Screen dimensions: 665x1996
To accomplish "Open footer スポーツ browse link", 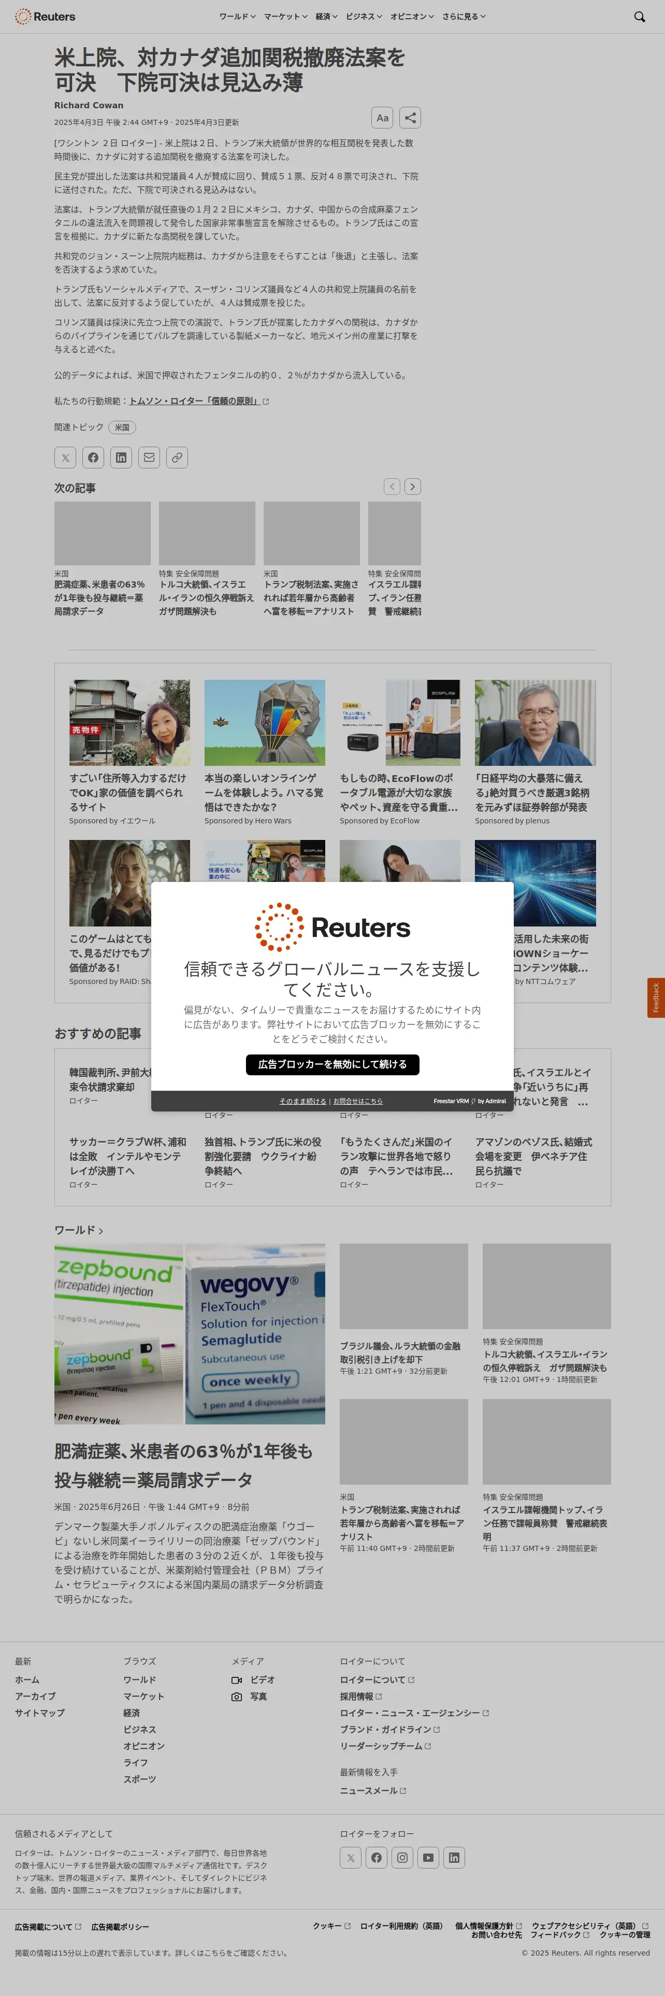I will point(140,1779).
